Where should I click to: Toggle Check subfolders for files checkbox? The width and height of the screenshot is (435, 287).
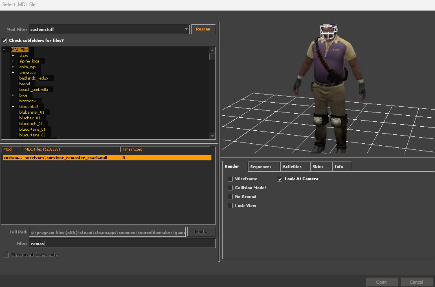[x=4, y=40]
